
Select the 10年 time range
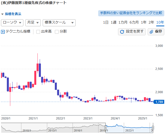coord(160,22)
